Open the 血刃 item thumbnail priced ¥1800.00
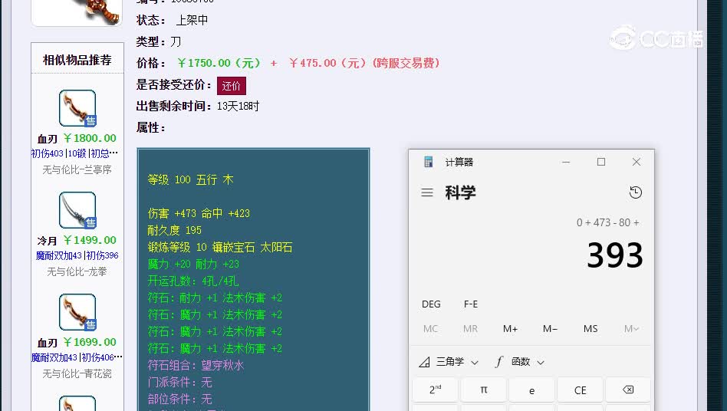This screenshot has height=411, width=727. pos(77,108)
